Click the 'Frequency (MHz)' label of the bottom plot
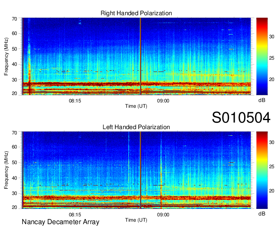Image resolution: width=279 pixels, height=227 pixels. (6, 170)
